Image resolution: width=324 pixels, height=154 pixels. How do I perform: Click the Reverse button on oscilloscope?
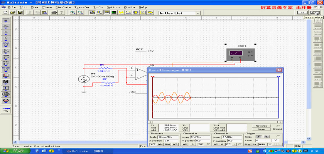pos(261,126)
